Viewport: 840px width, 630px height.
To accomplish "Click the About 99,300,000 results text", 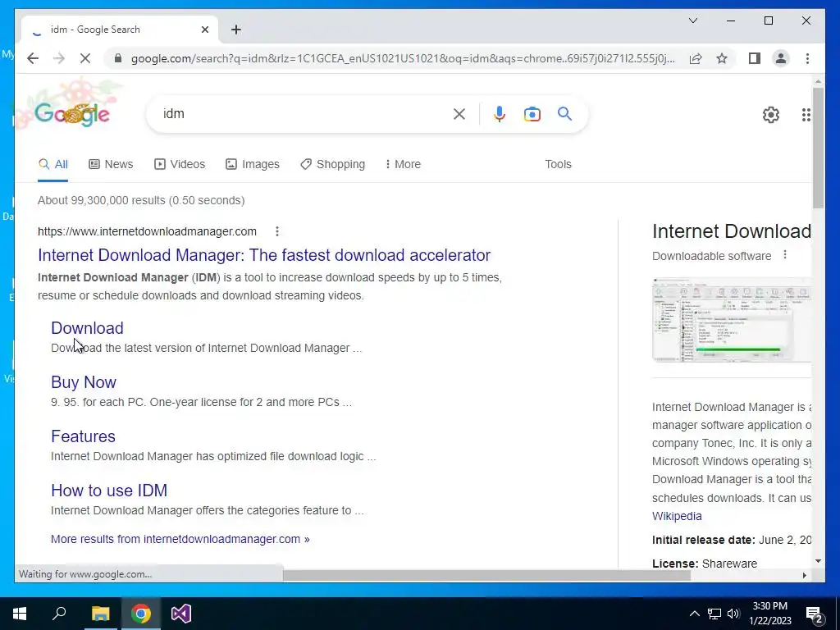I will pyautogui.click(x=141, y=200).
